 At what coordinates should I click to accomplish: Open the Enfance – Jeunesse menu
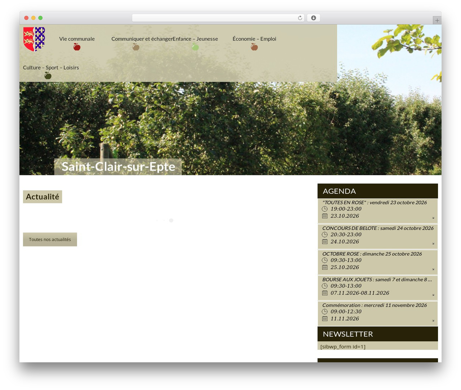click(195, 39)
